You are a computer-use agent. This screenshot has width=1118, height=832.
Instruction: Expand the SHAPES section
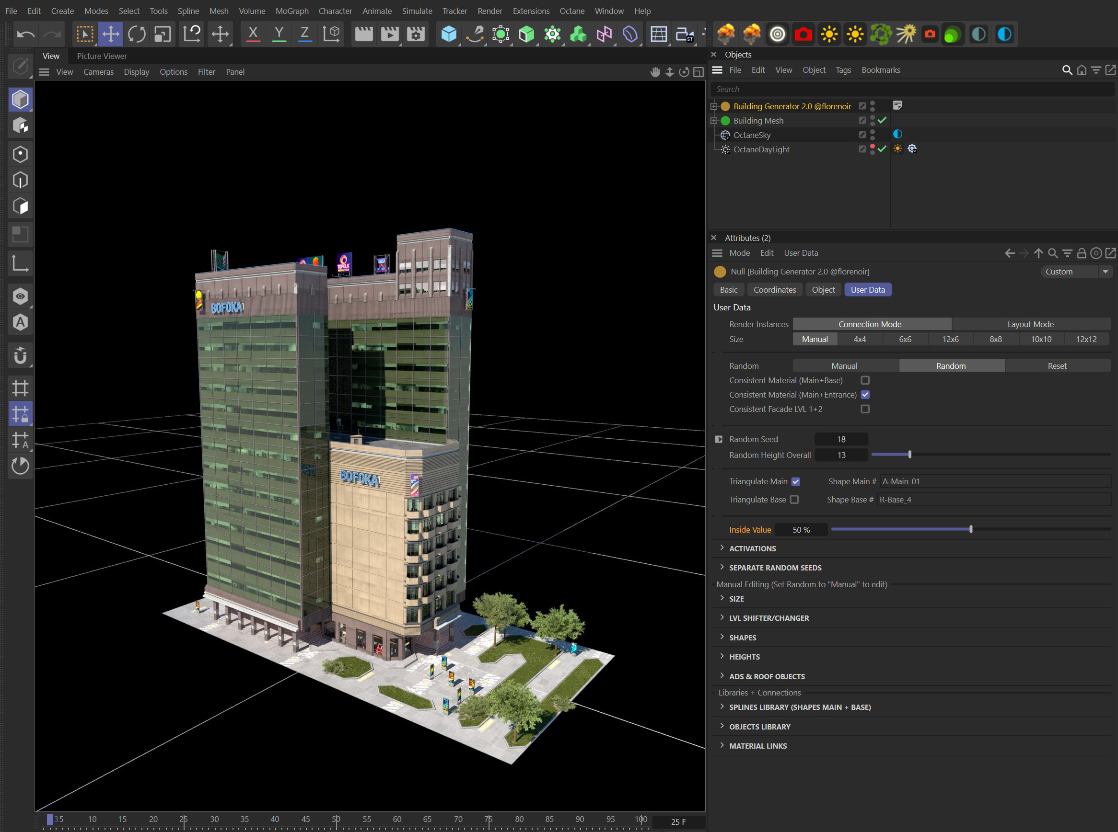[742, 637]
